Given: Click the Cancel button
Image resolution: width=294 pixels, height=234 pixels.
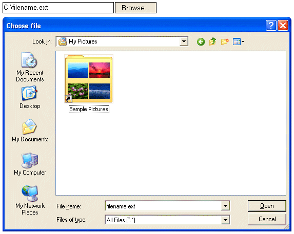Looking at the screenshot, I should 267,219.
